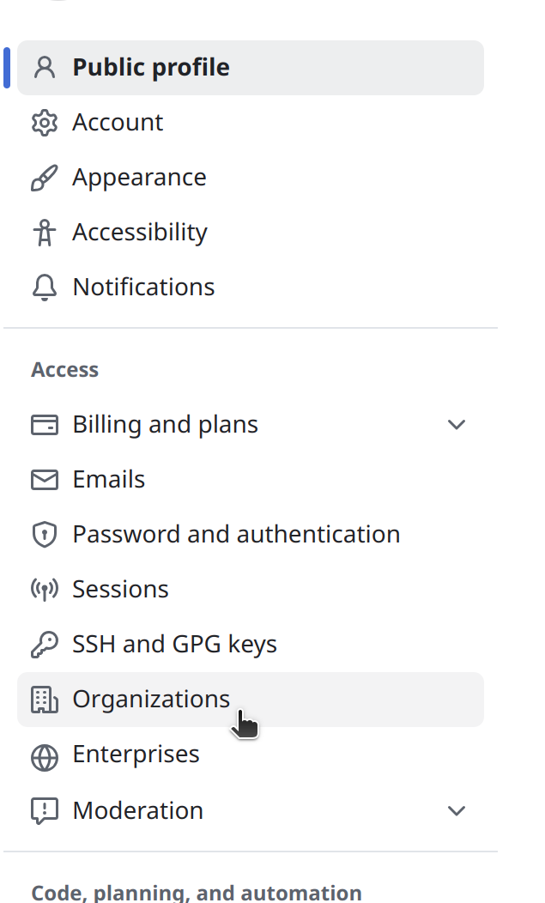Viewport: 545px width, 903px height.
Task: Open the Public profile settings page
Action: click(x=151, y=68)
